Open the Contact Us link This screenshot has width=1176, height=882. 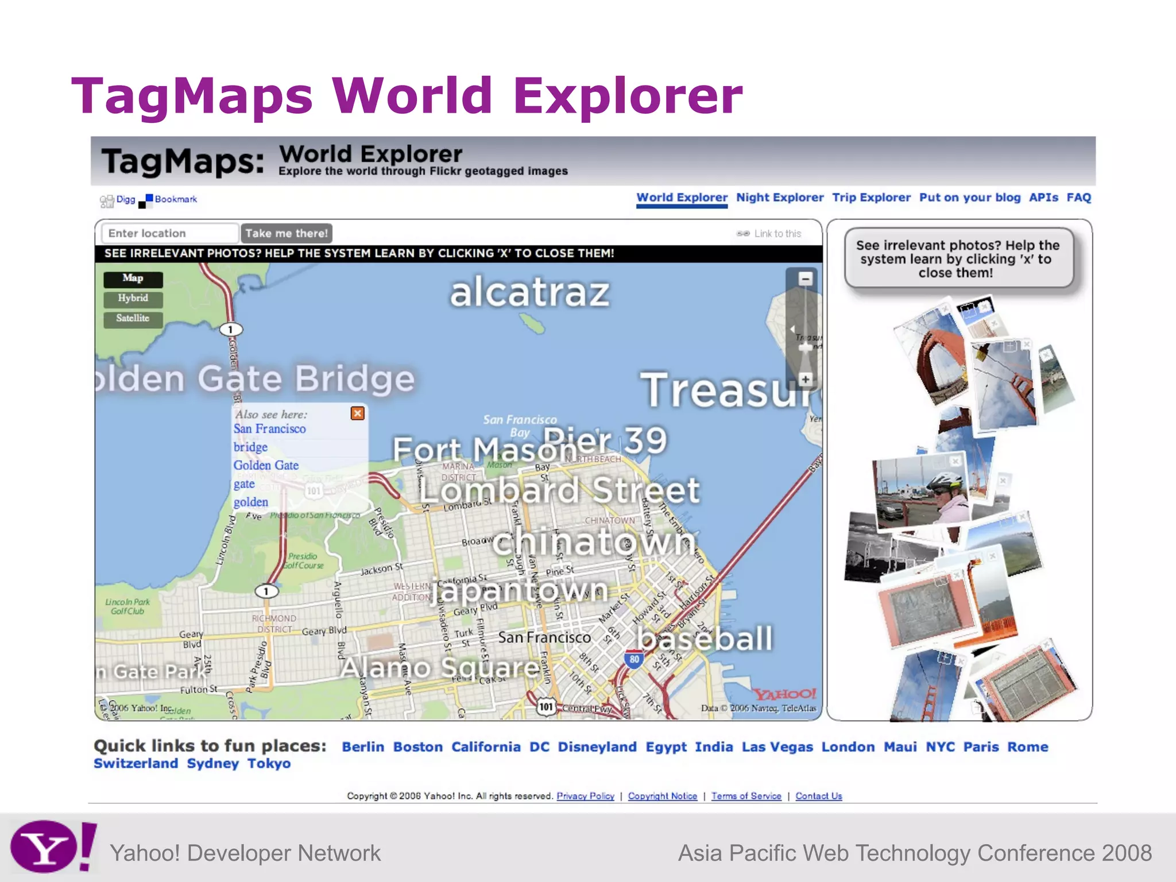click(818, 796)
